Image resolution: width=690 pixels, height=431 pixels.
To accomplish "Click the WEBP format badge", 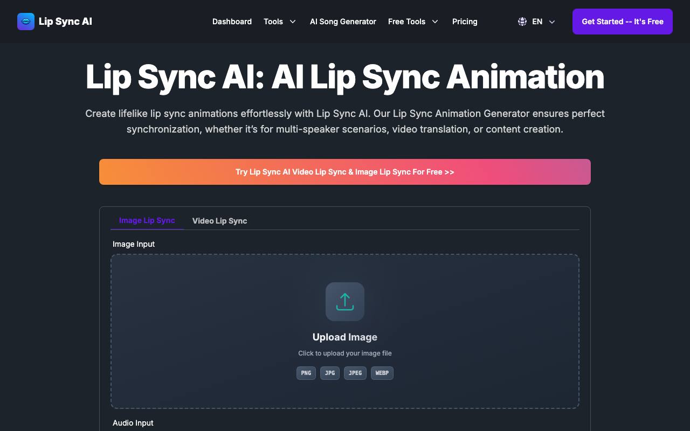I will click(382, 373).
